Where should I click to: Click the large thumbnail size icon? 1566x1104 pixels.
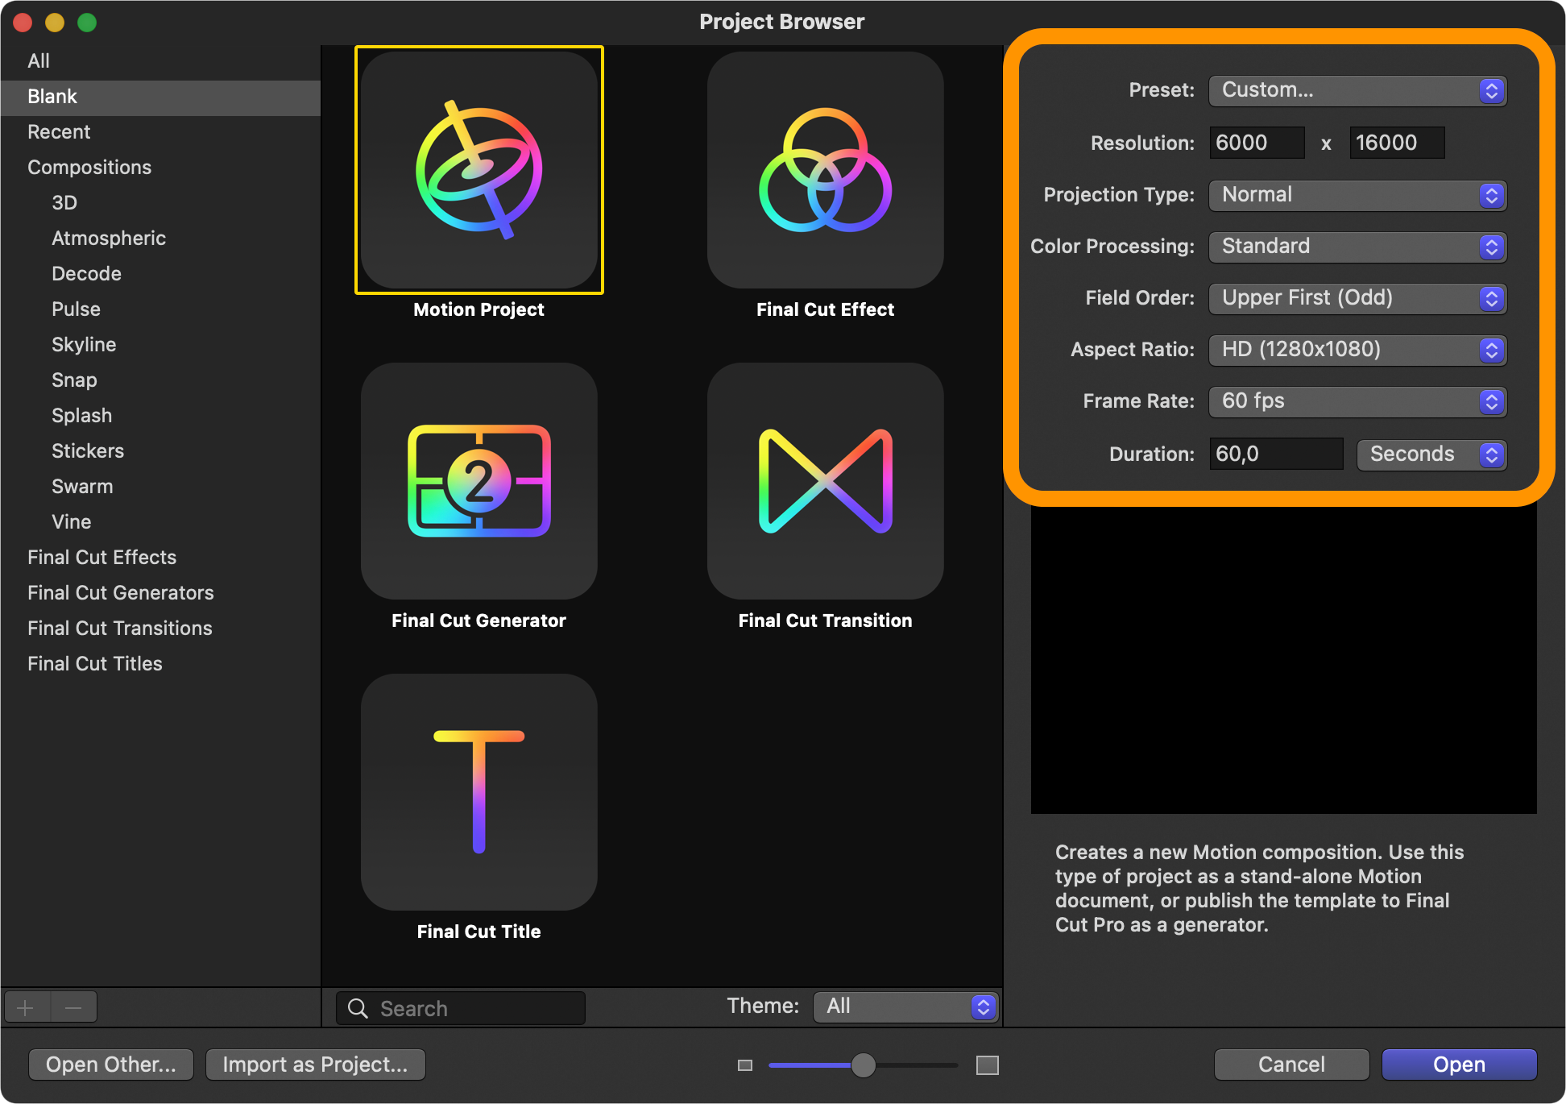[988, 1065]
